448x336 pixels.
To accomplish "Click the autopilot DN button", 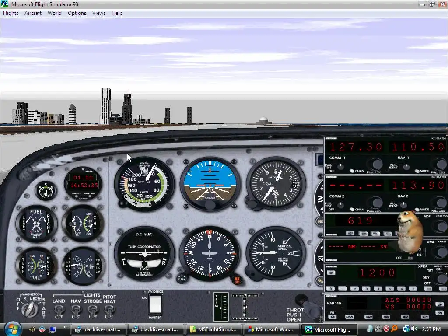I will [439, 313].
